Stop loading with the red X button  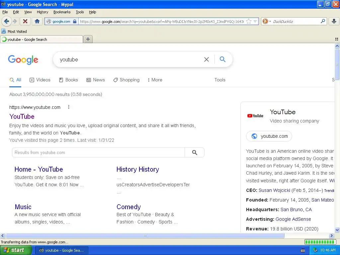[25, 21]
